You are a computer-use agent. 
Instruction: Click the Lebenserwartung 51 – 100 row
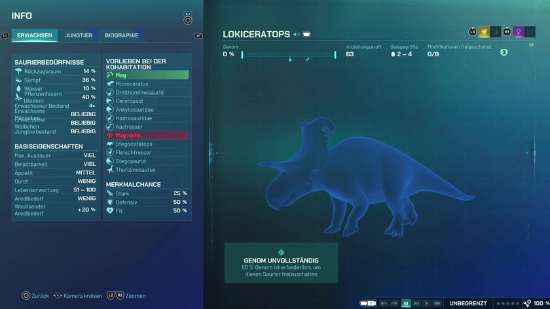coord(55,190)
